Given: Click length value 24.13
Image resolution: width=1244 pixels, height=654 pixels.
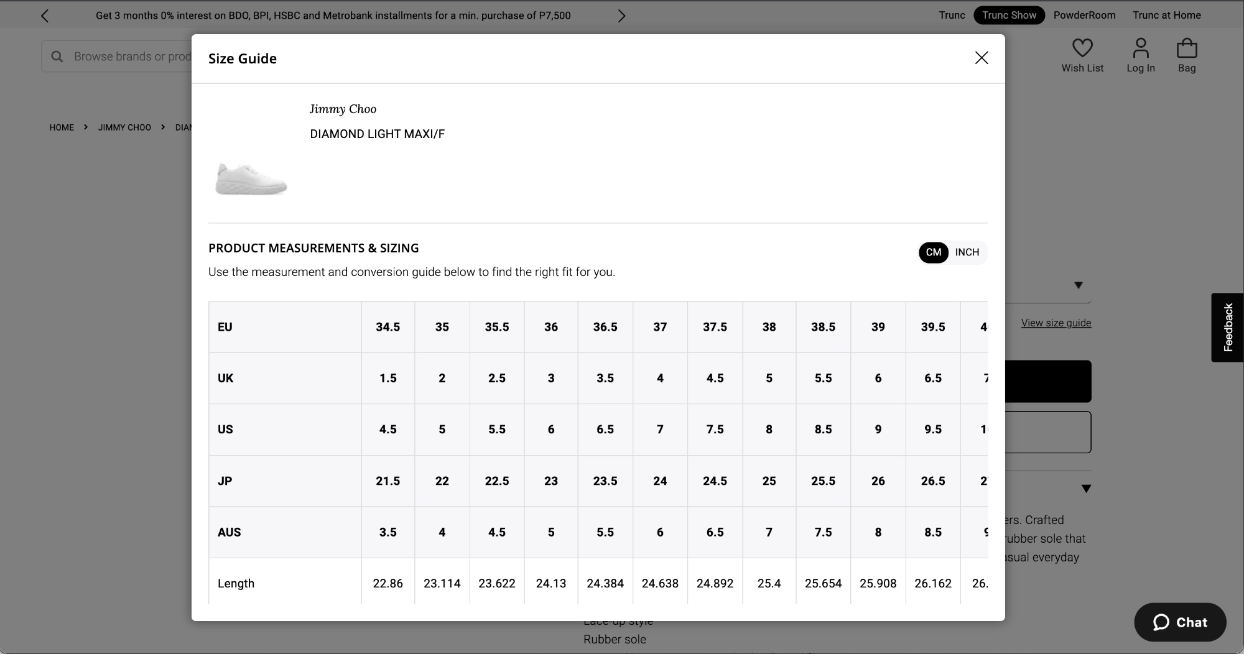Looking at the screenshot, I should pyautogui.click(x=551, y=583).
